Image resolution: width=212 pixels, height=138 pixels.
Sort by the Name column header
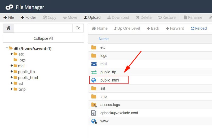click(104, 39)
